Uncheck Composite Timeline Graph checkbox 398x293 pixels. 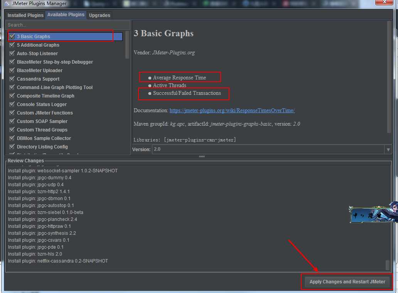click(12, 96)
